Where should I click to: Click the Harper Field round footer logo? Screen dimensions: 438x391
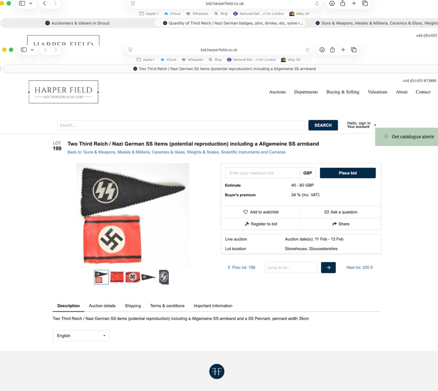[217, 371]
